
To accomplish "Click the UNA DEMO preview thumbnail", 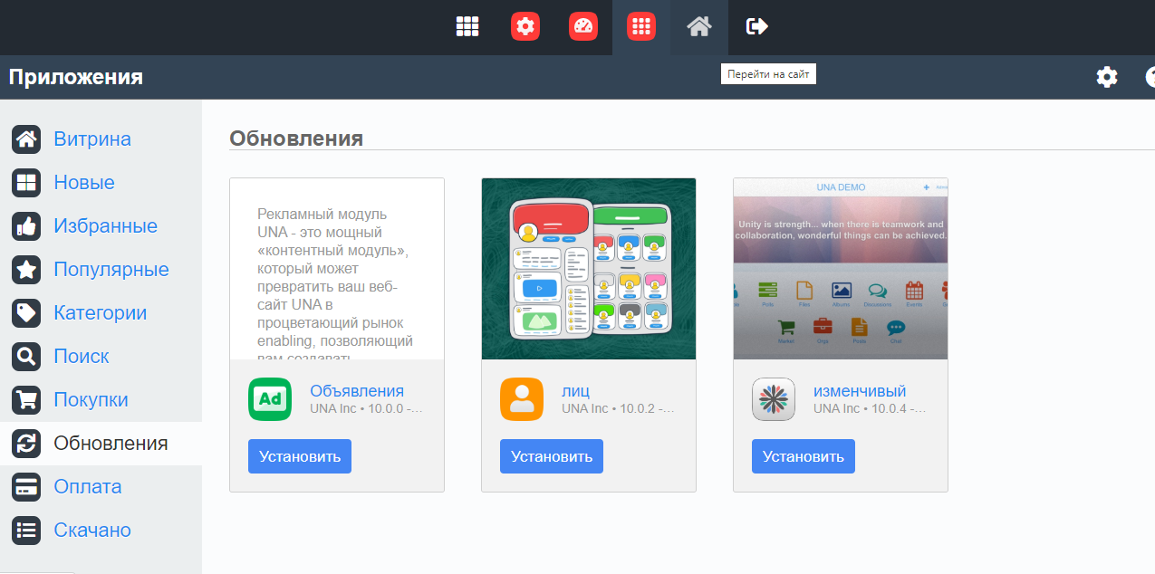I will pyautogui.click(x=840, y=269).
